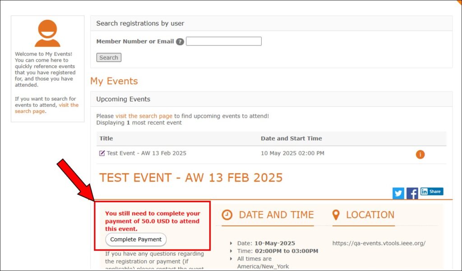Click the Upcoming Events panel header

pos(271,99)
